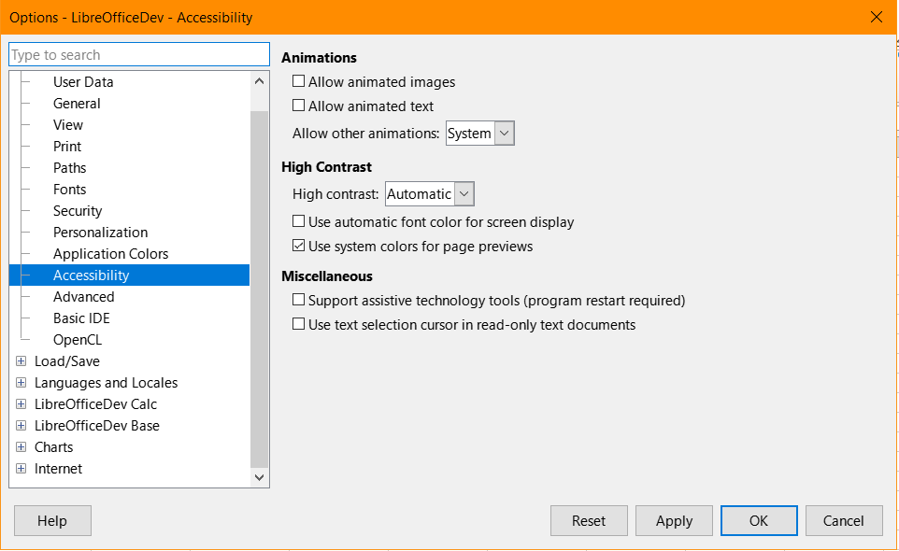Open the Allow other animations dropdown
The image size is (899, 551).
coord(480,133)
